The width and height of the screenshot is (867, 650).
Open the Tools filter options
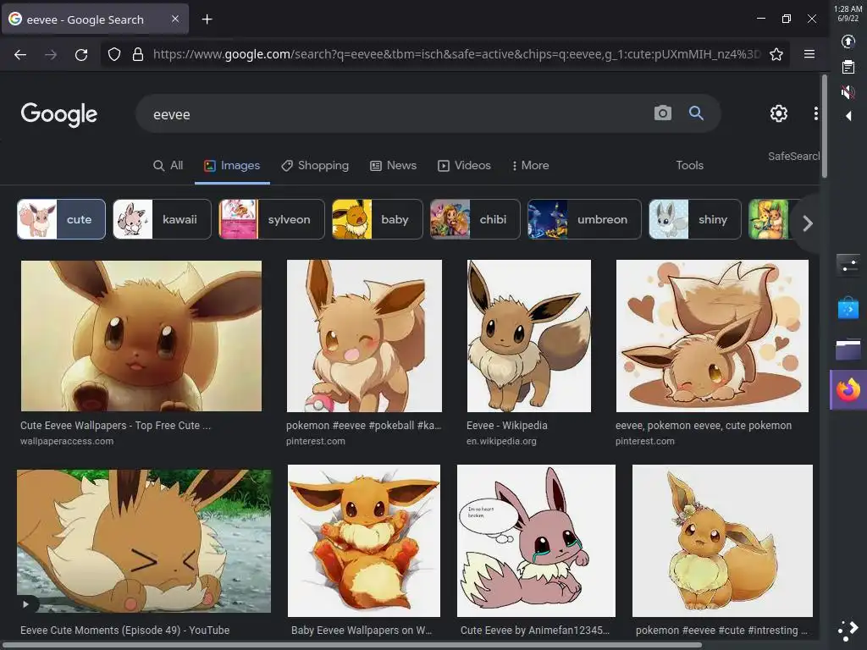(689, 165)
